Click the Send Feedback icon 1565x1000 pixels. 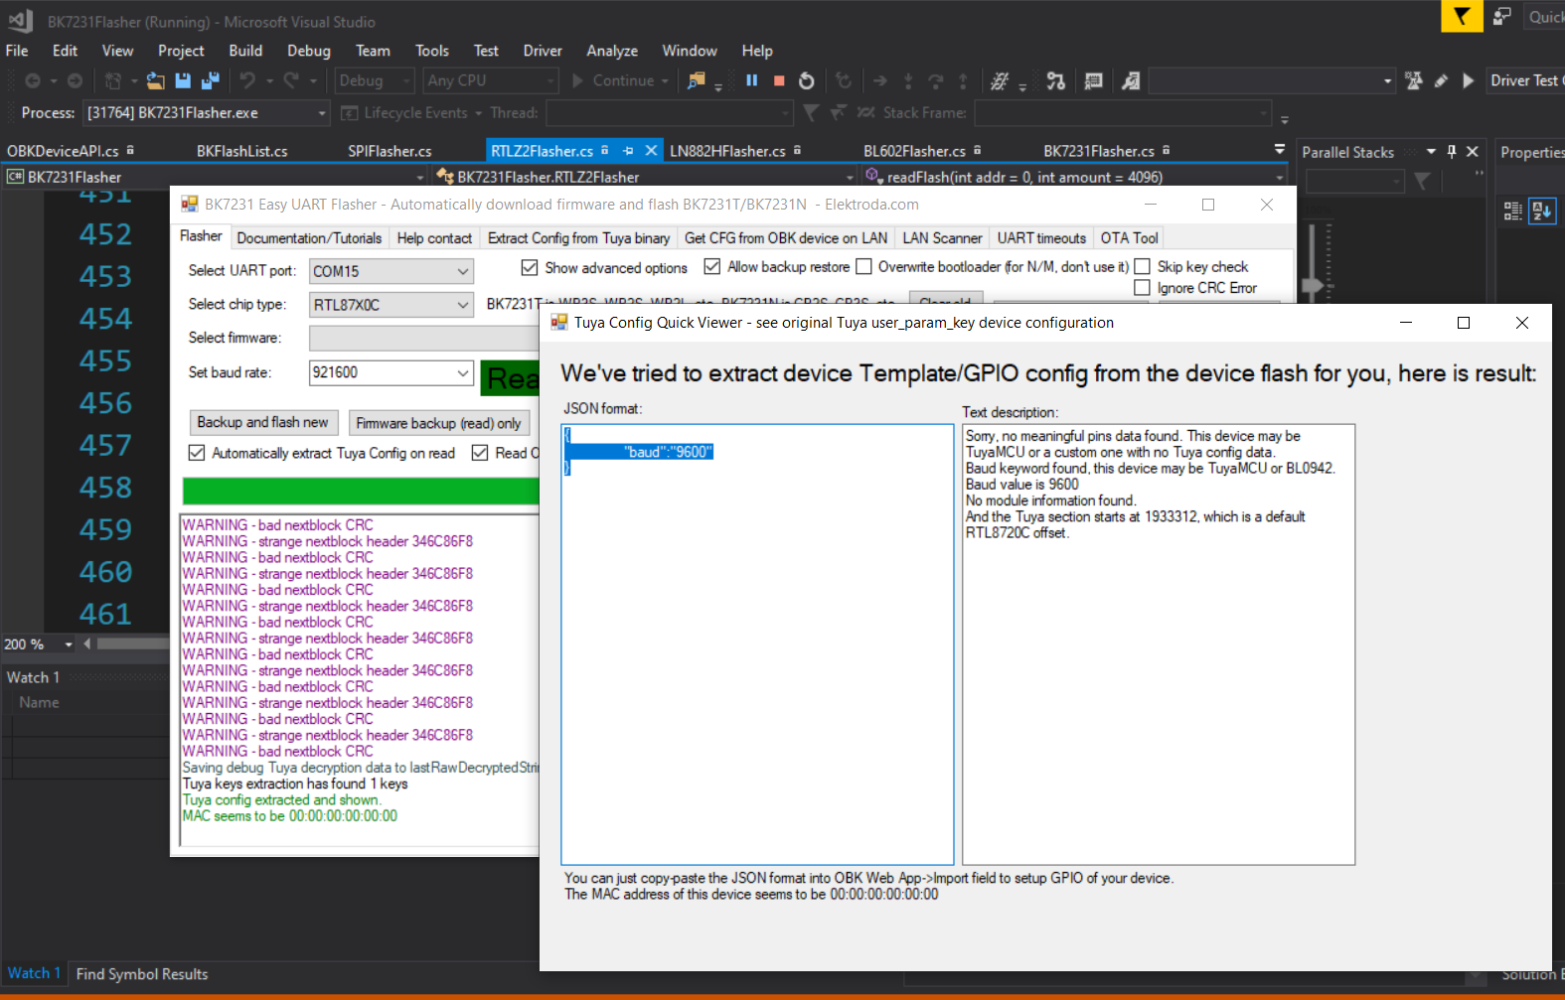tap(1502, 16)
